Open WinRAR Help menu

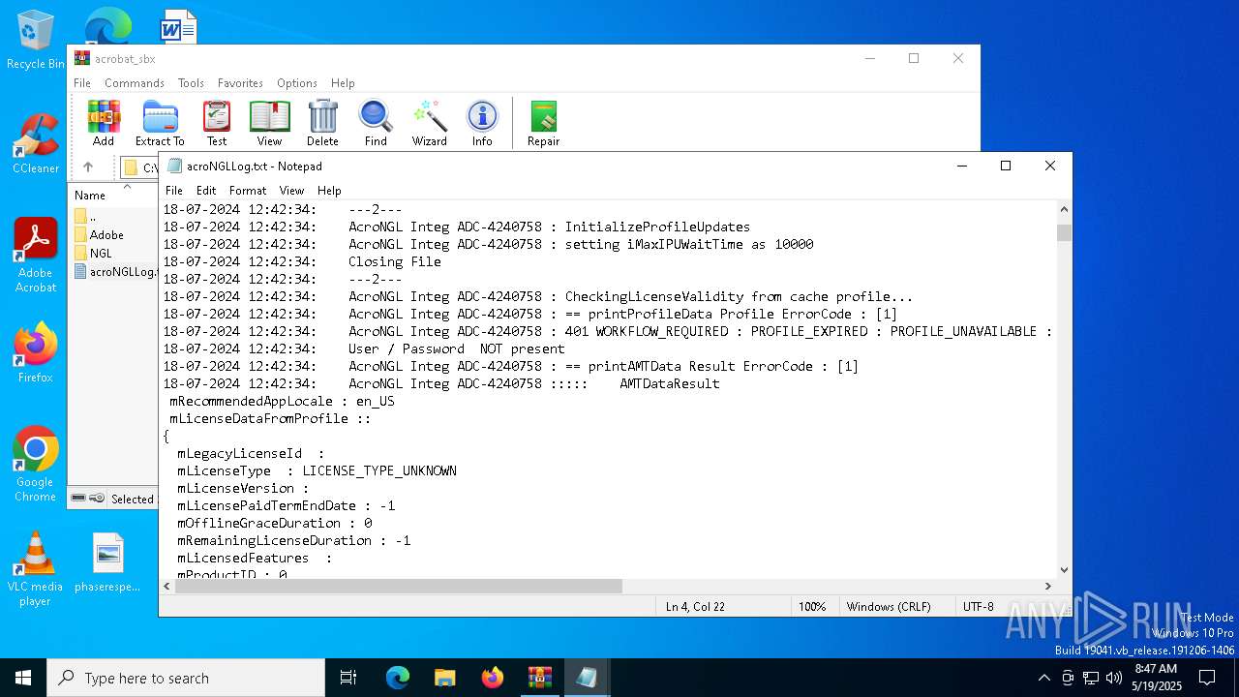click(x=343, y=83)
